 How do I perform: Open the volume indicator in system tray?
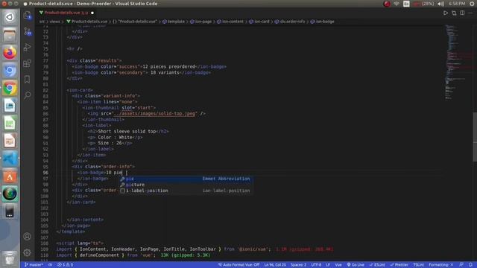[x=440, y=4]
